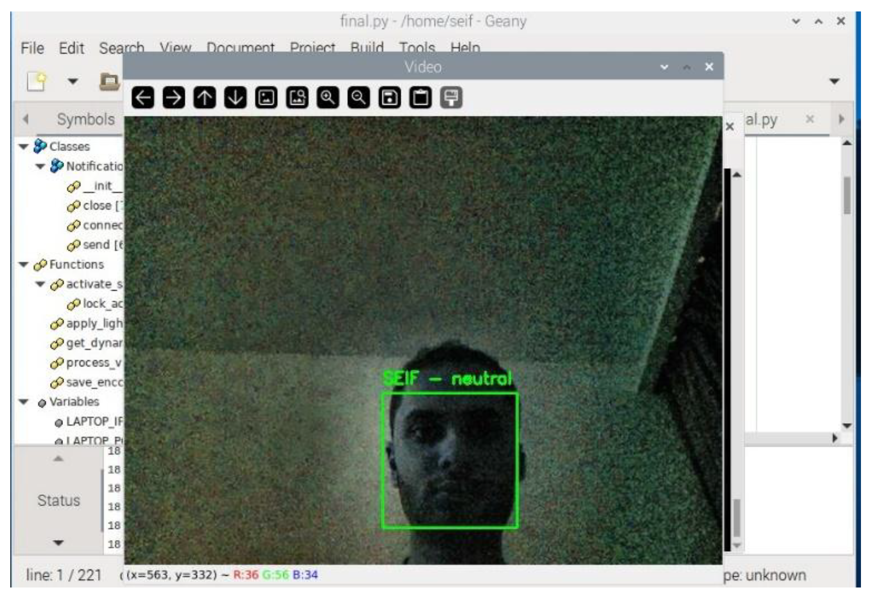Click the pan up arrow in Video toolbar

(x=204, y=98)
